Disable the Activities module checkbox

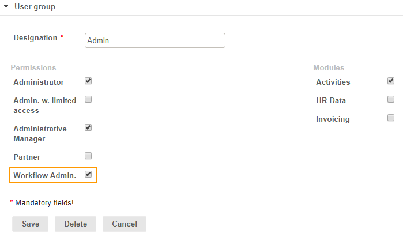coord(391,81)
